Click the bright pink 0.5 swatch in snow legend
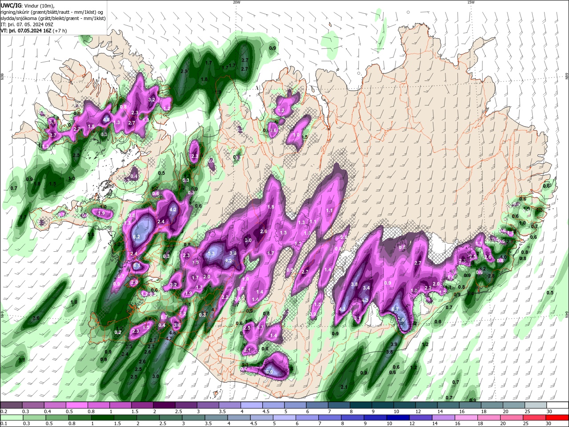The width and height of the screenshot is (569, 427). tap(76, 405)
